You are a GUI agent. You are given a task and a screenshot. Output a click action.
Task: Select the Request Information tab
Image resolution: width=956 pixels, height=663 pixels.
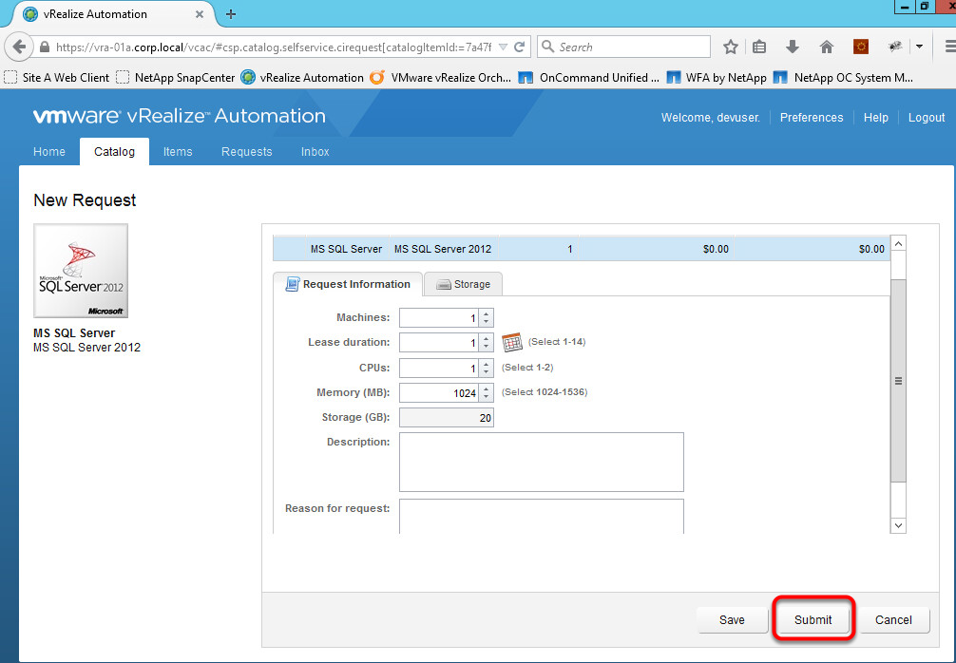tap(348, 284)
